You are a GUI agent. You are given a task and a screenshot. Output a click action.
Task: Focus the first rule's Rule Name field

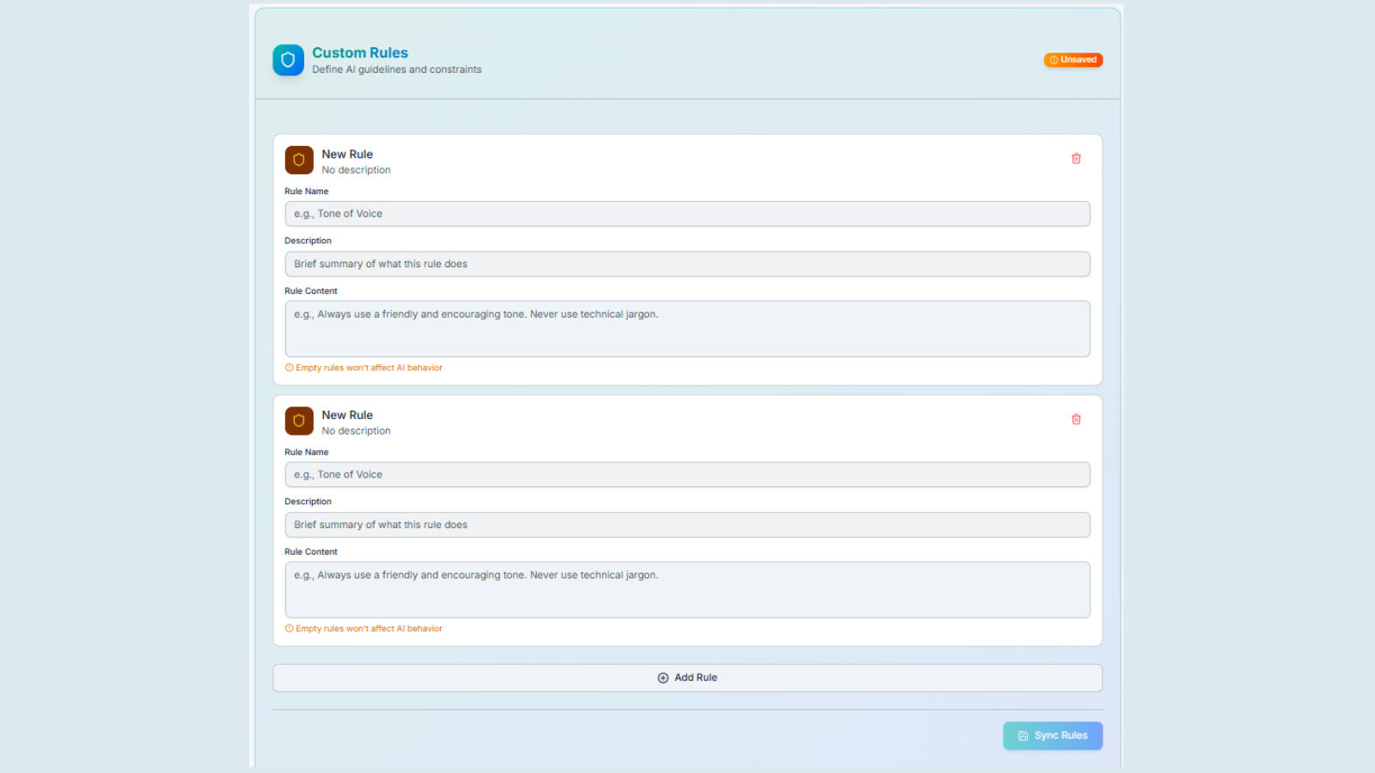687,214
